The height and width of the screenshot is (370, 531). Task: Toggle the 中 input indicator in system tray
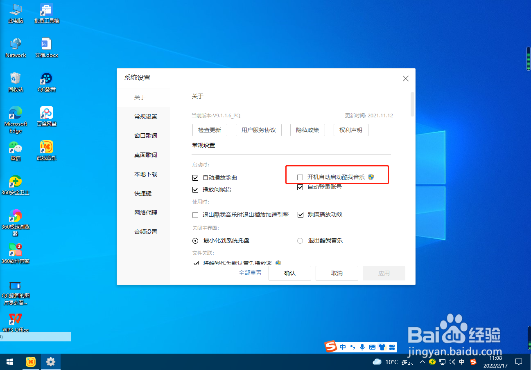coord(462,362)
